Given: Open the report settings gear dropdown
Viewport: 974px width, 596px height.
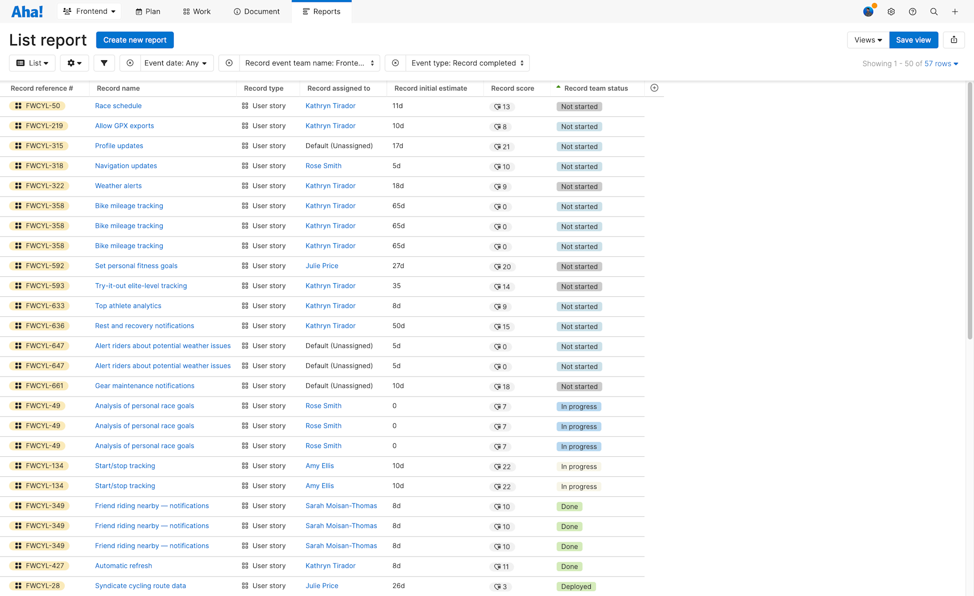Looking at the screenshot, I should [74, 63].
